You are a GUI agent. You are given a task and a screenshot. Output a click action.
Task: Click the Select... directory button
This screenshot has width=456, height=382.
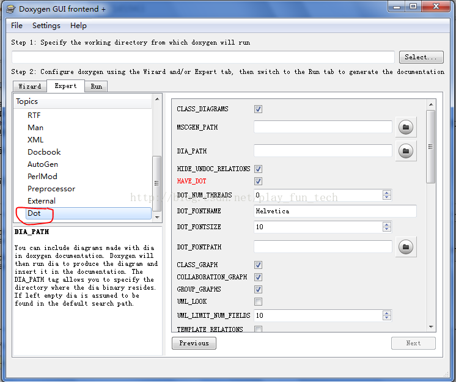click(x=421, y=57)
